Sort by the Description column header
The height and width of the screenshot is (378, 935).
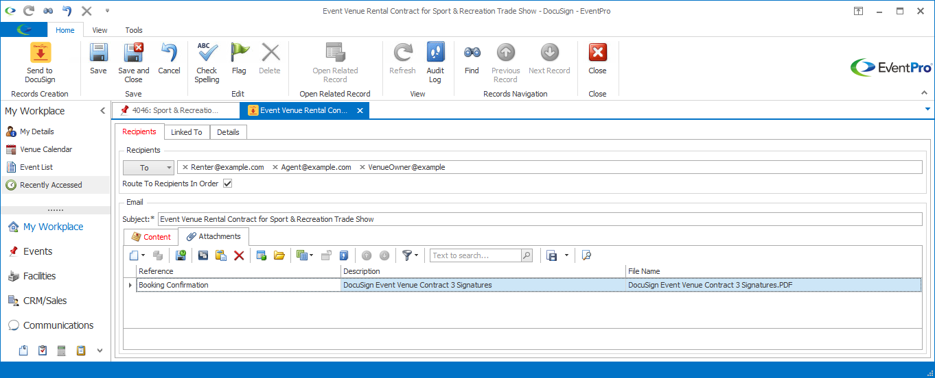pos(483,271)
